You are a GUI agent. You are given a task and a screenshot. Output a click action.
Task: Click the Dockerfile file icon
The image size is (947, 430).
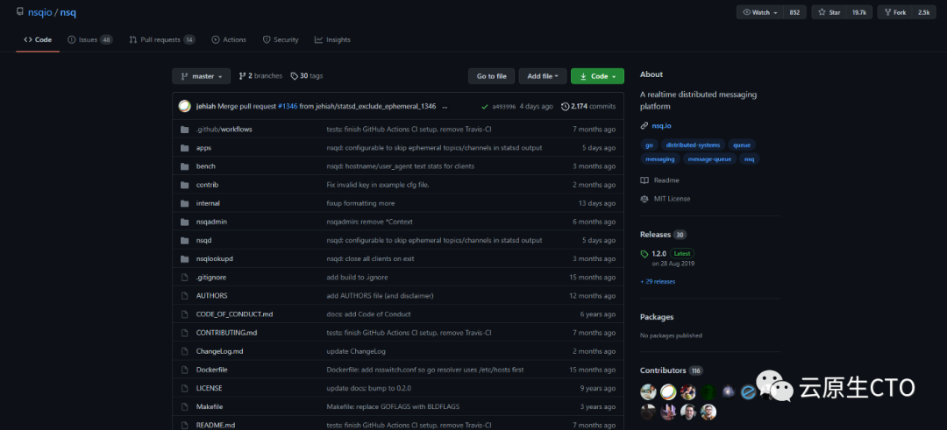point(185,370)
